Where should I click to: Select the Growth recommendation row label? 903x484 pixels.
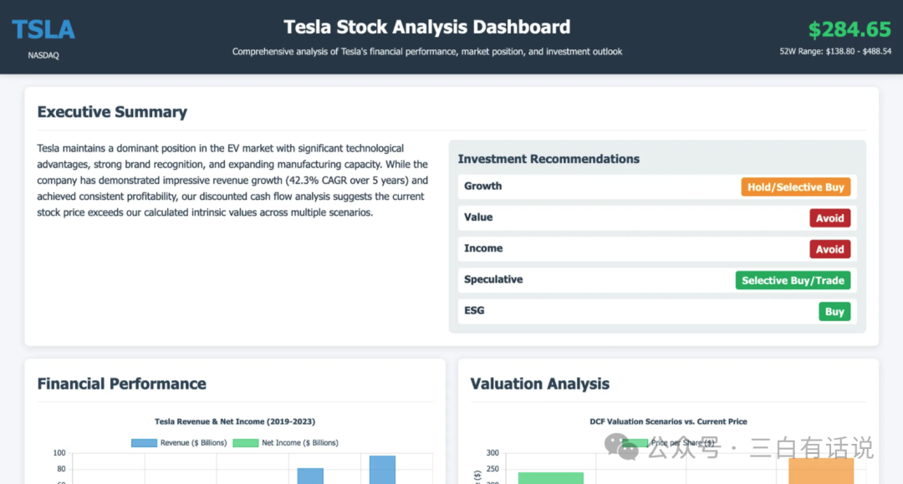point(483,186)
